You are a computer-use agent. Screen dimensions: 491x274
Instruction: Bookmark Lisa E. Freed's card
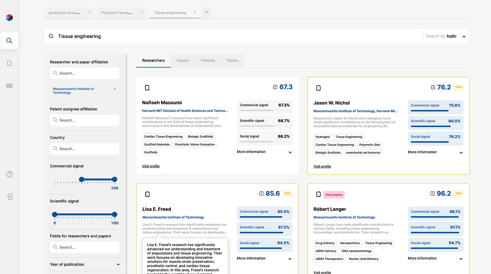[x=147, y=194]
